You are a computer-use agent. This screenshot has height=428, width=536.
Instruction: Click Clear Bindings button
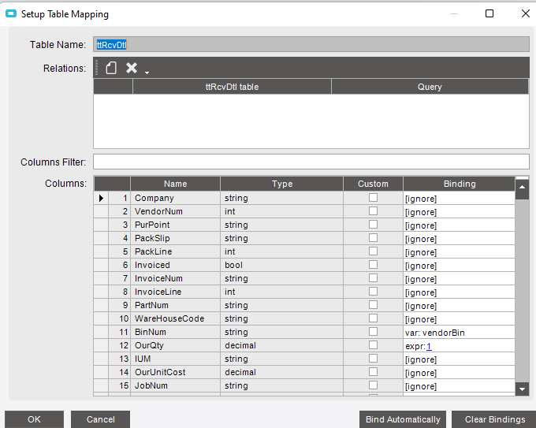coord(495,419)
